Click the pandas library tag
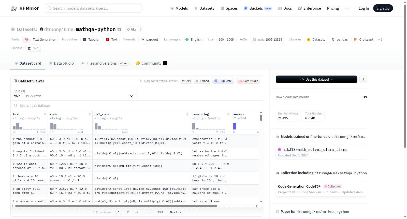The width and height of the screenshot is (407, 219). 340,39
